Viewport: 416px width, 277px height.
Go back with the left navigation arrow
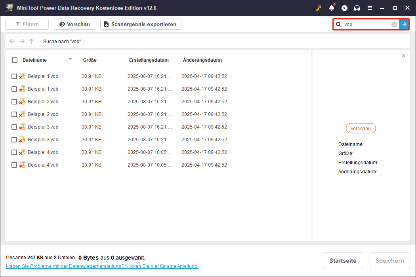pos(12,41)
